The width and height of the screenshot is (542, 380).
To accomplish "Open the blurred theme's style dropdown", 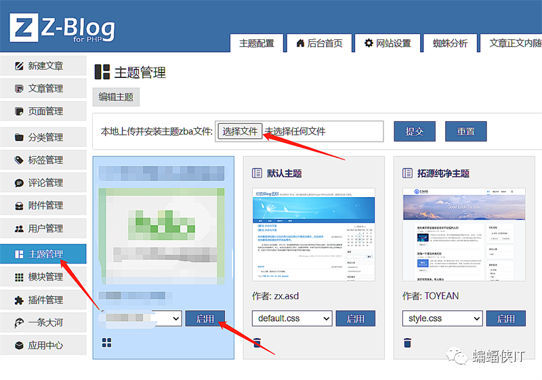I will click(x=140, y=318).
